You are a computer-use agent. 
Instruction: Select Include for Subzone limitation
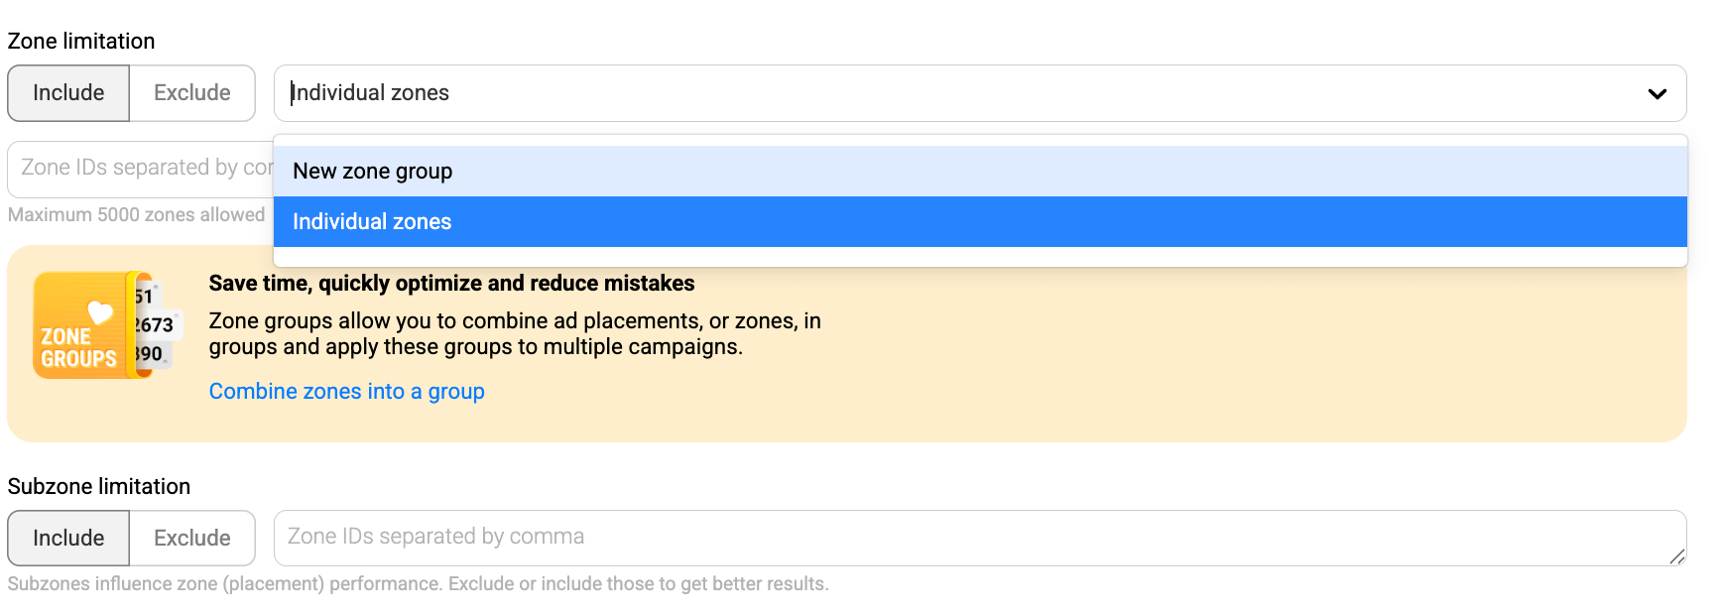click(x=67, y=538)
